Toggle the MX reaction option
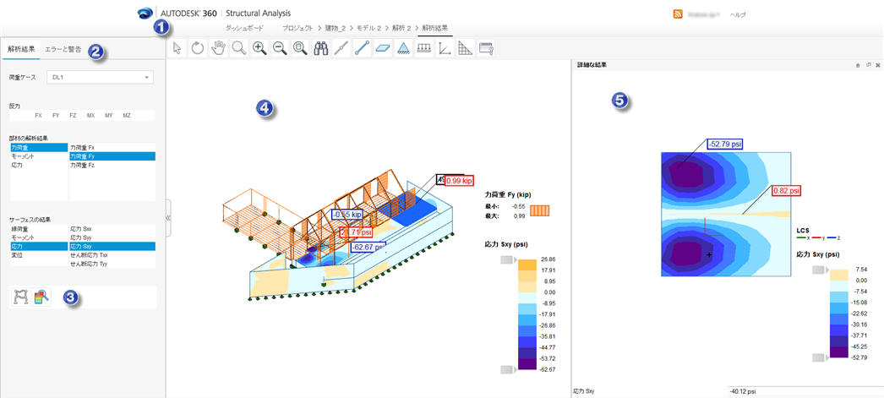Image resolution: width=884 pixels, height=398 pixels. [x=90, y=115]
